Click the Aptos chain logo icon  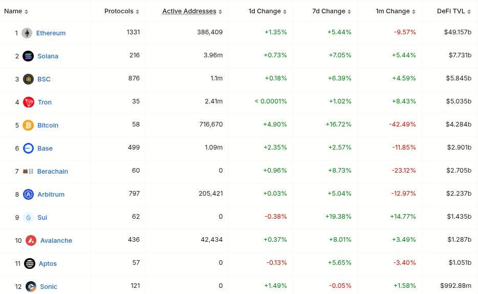click(x=30, y=263)
